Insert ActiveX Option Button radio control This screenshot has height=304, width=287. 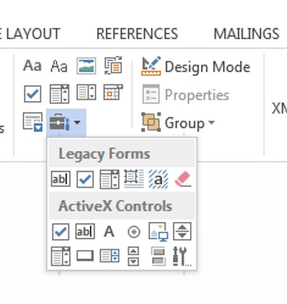pos(134,231)
